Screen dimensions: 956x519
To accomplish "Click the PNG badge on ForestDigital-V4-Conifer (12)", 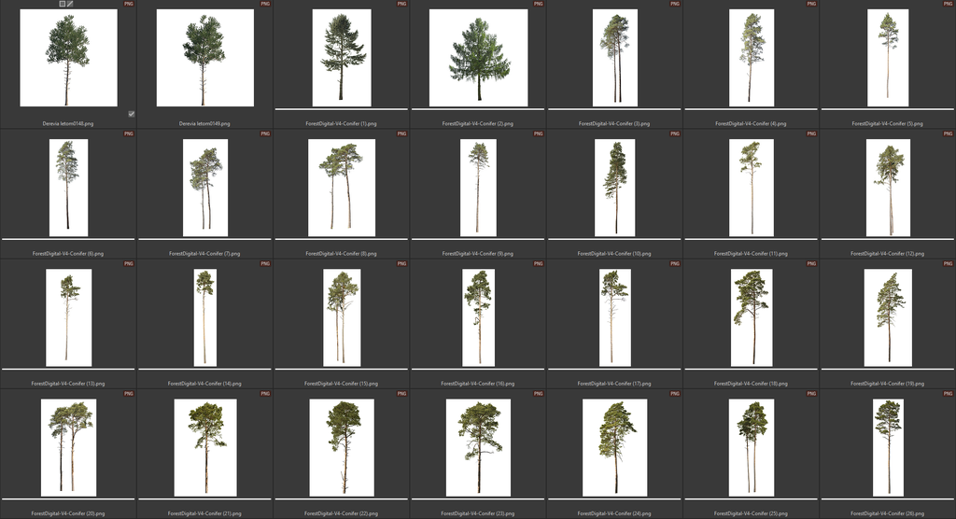I will tap(948, 133).
